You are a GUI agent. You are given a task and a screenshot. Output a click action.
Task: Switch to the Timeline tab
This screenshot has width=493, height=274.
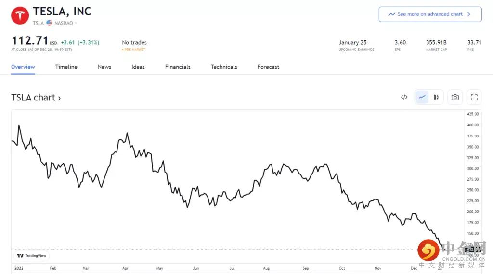[x=66, y=67]
